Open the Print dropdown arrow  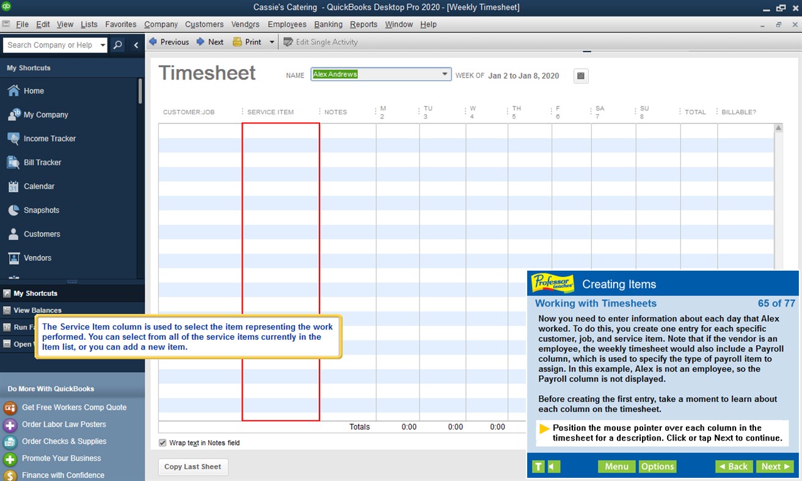(271, 42)
